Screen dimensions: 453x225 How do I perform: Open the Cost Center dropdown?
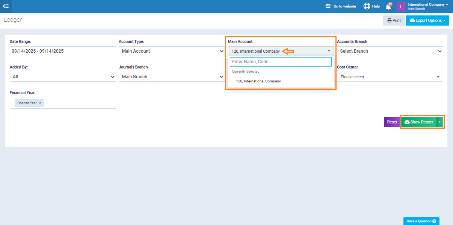[x=390, y=77]
